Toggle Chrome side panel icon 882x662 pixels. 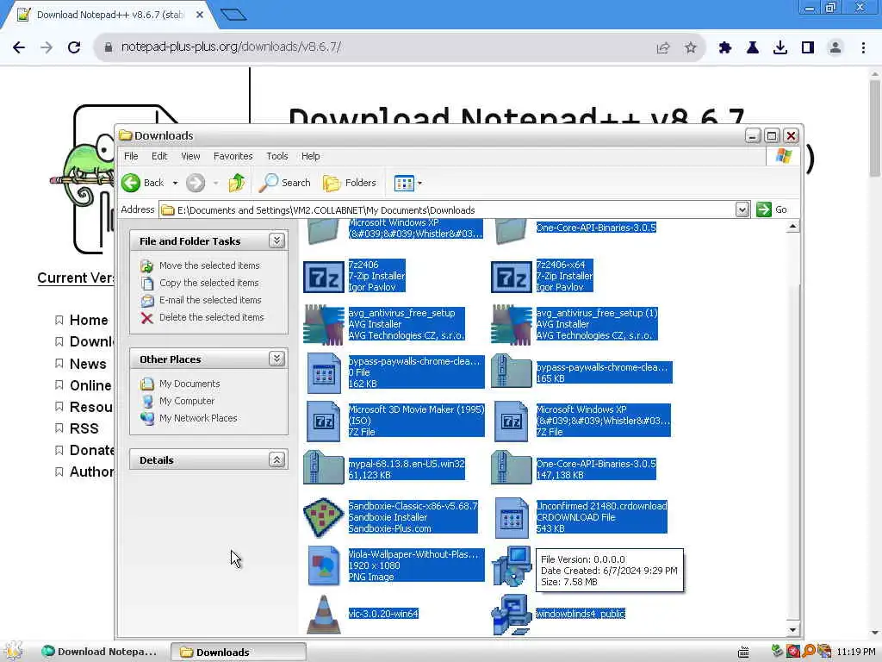[808, 48]
